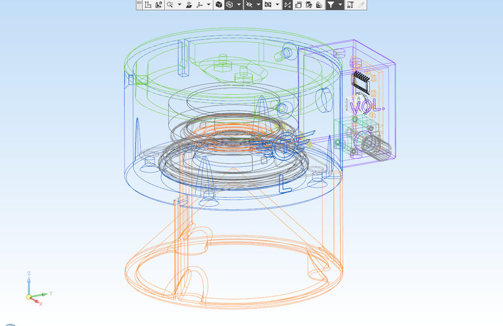Viewport: 503px width, 326px height.
Task: Toggle the wireframe cube display mode
Action: pyautogui.click(x=229, y=5)
